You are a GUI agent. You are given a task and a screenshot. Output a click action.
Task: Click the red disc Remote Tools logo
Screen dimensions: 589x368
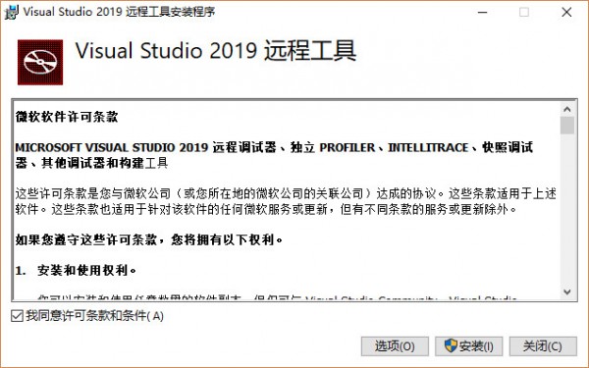pyautogui.click(x=40, y=63)
